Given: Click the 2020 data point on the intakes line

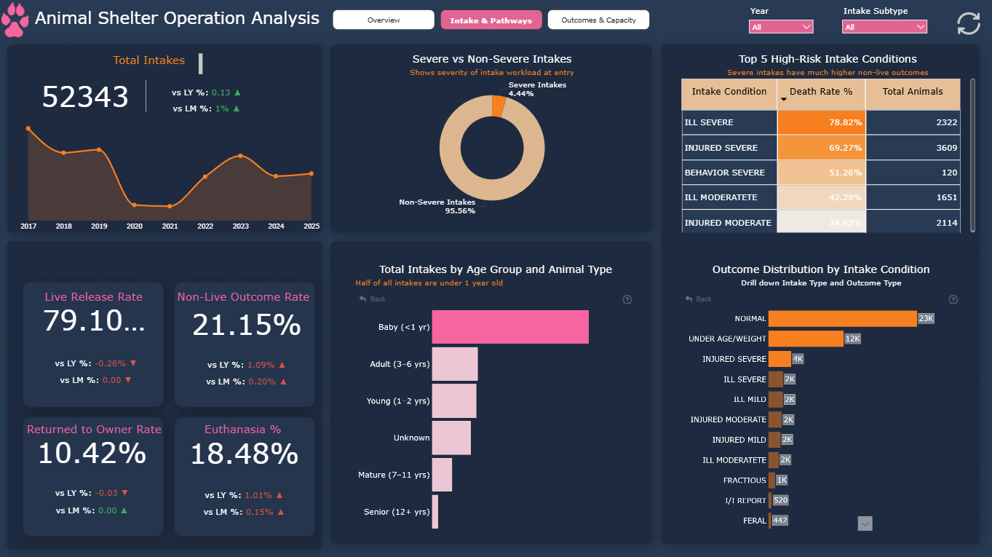Looking at the screenshot, I should point(135,205).
